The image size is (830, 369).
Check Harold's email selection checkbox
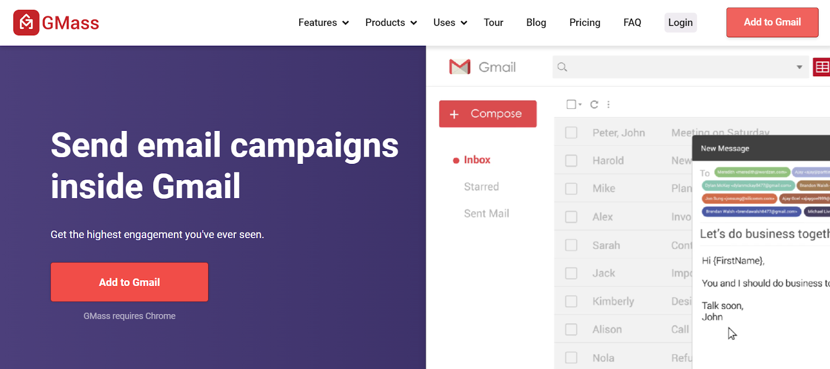click(x=571, y=160)
